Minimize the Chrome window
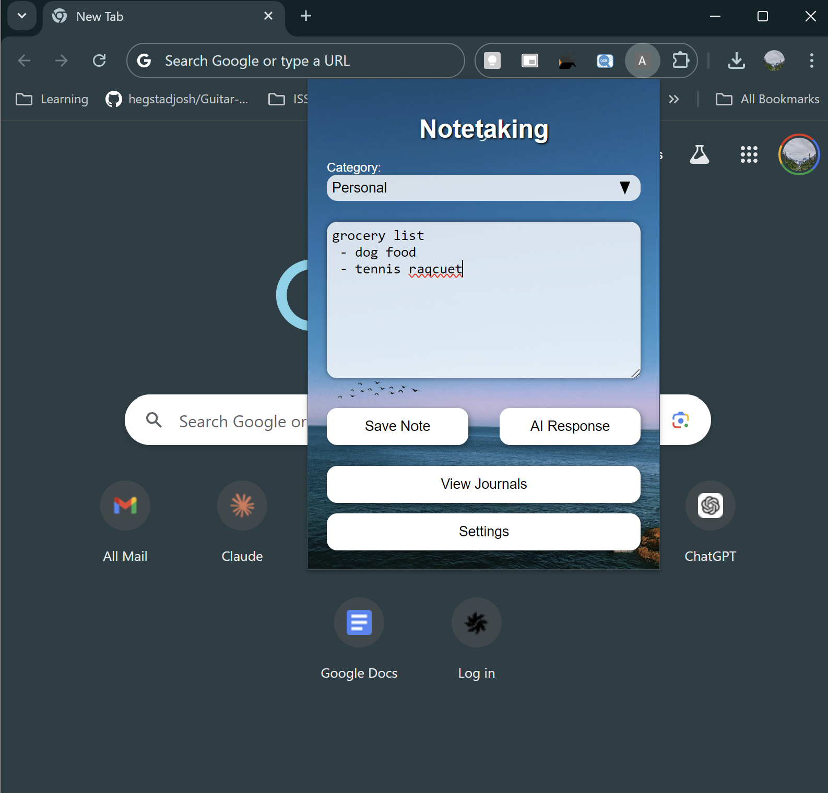 click(x=715, y=16)
